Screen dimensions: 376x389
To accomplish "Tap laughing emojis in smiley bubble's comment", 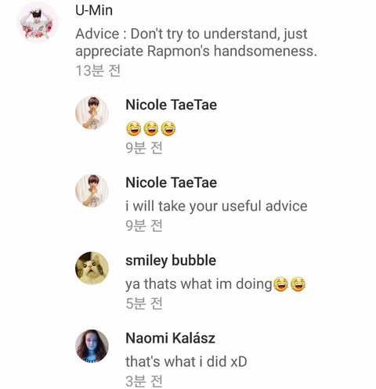I will coord(289,284).
